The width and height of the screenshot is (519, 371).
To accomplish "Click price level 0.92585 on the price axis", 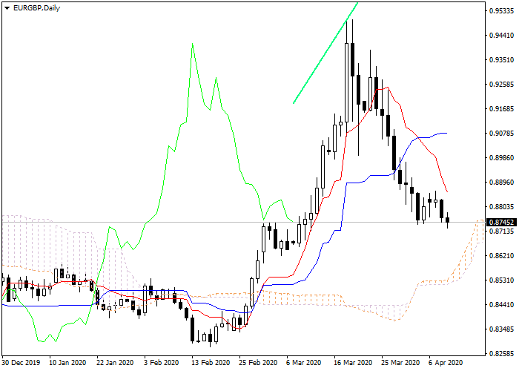I will (501, 85).
